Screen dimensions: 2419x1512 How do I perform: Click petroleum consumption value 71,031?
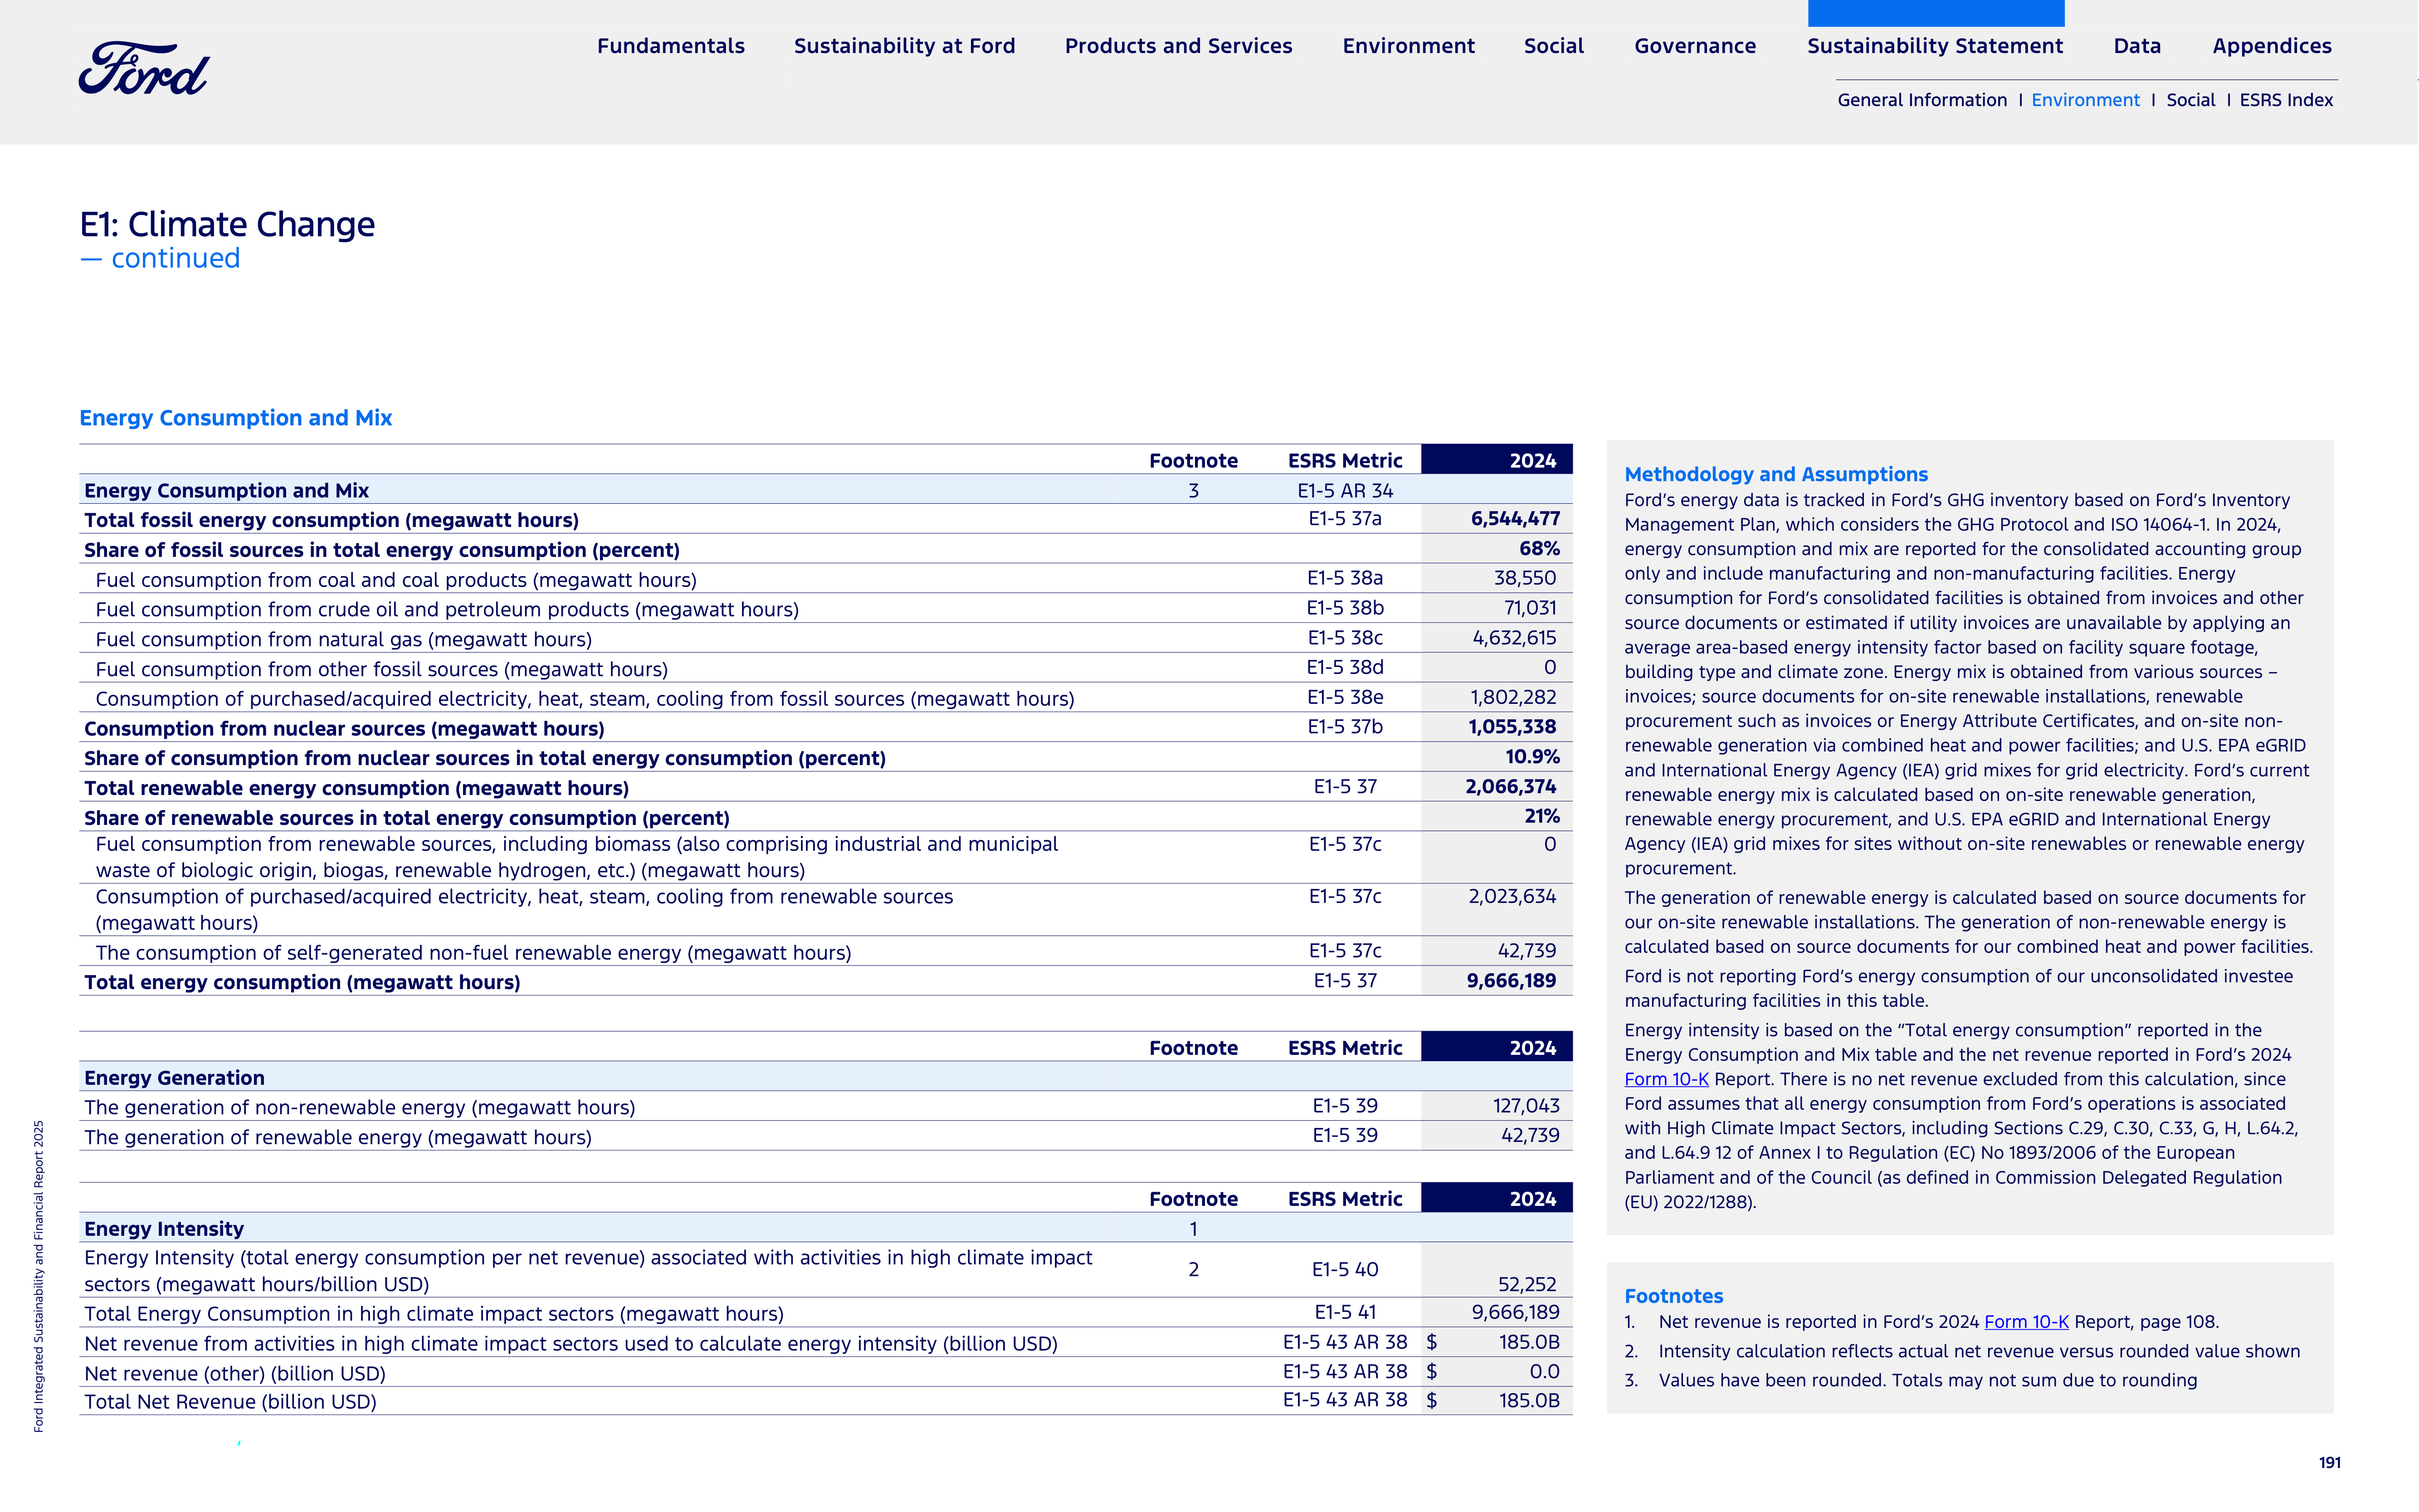pyautogui.click(x=1530, y=608)
